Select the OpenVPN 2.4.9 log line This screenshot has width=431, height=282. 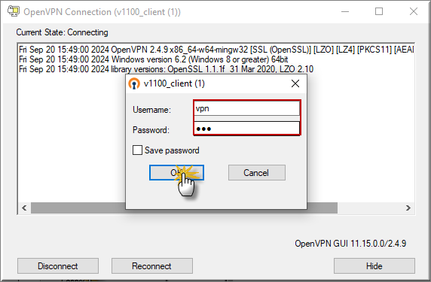click(216, 50)
